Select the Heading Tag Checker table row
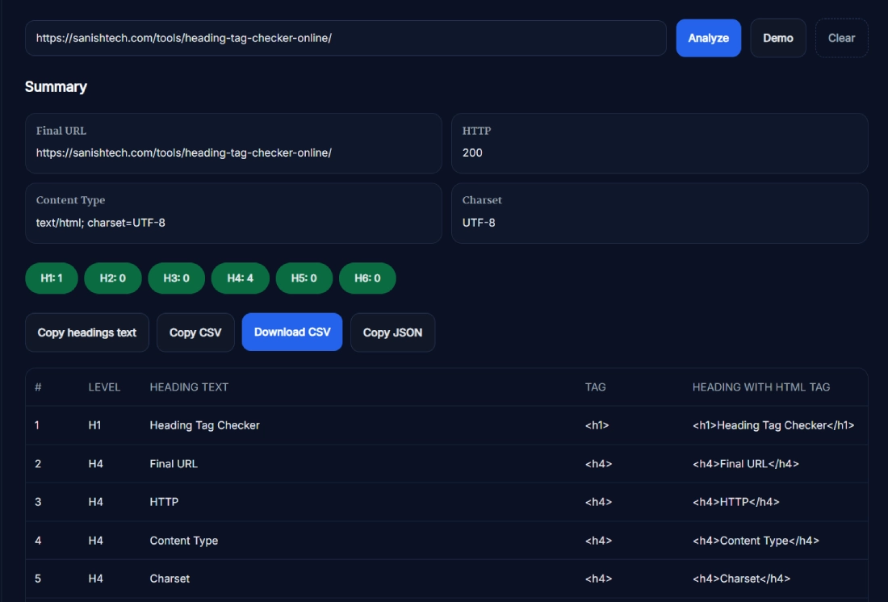The width and height of the screenshot is (888, 602). 446,425
